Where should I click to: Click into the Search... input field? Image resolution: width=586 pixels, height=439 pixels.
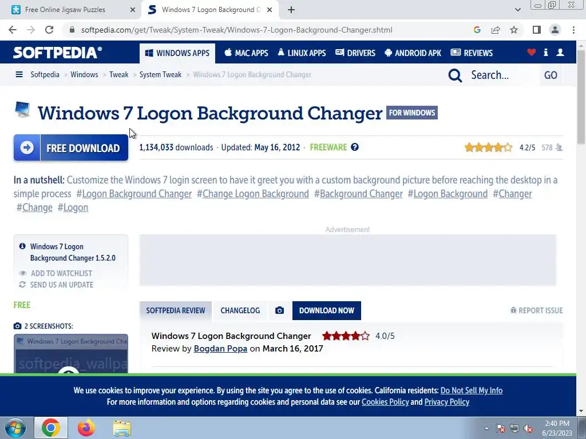[x=502, y=75]
